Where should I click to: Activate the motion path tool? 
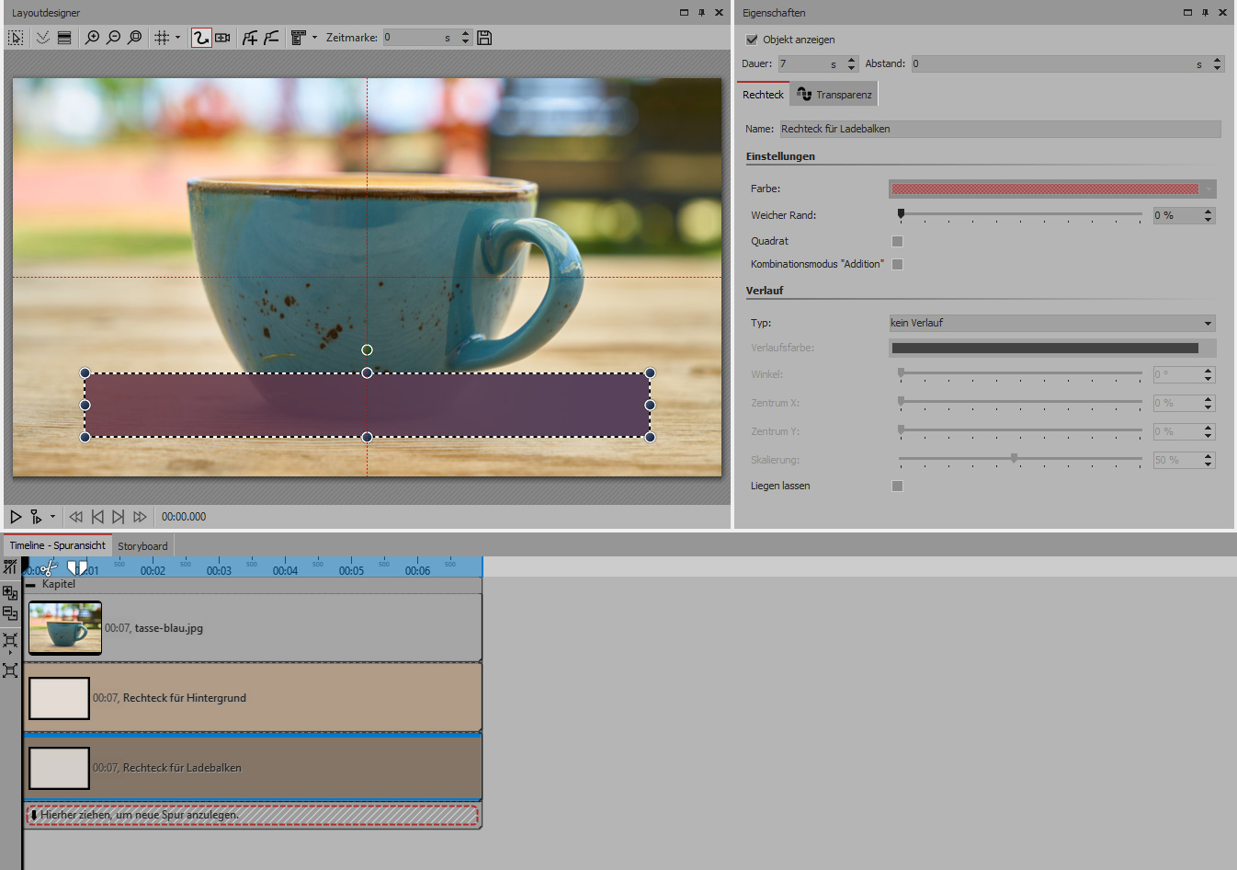[x=201, y=38]
